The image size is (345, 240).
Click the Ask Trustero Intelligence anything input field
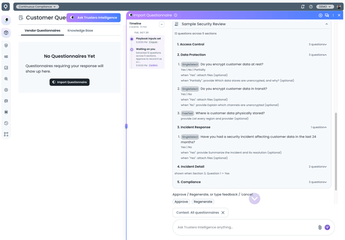247,227
